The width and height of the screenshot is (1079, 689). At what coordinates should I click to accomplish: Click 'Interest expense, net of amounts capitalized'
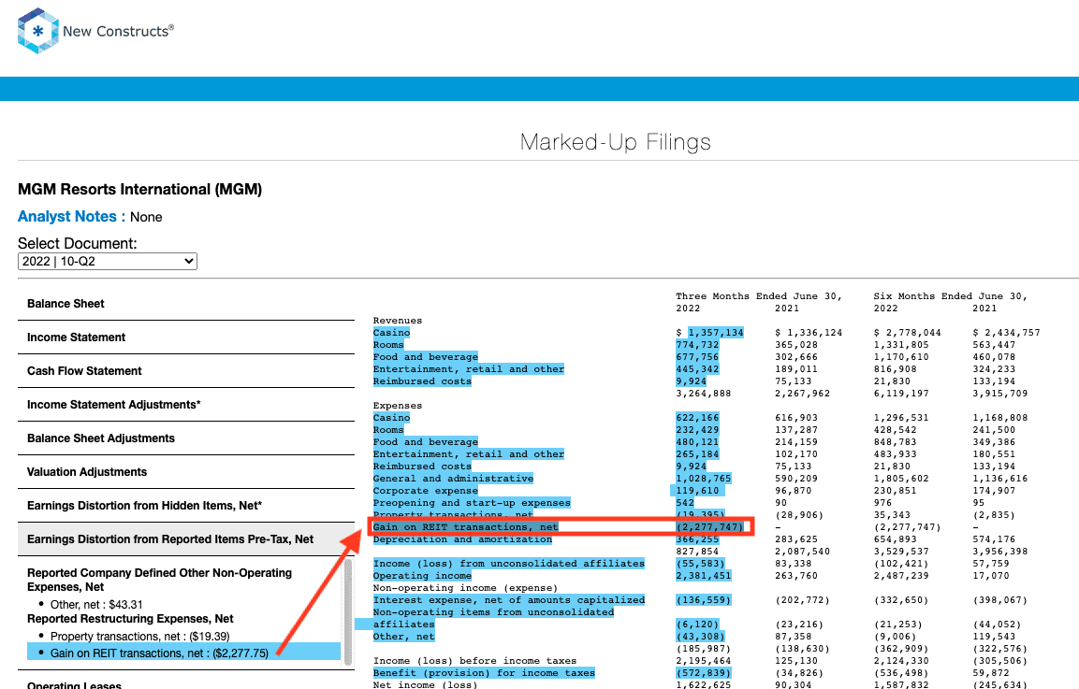coord(508,600)
